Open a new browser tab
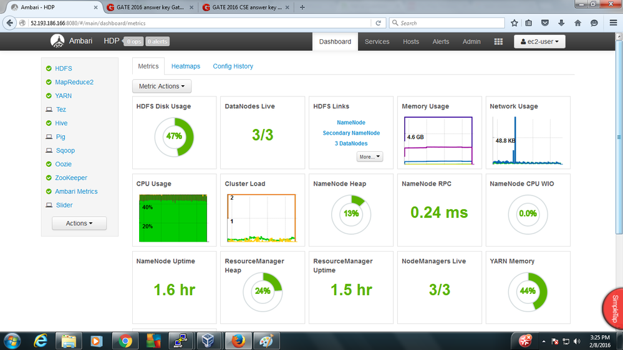Viewport: 623px width, 350px height. pyautogui.click(x=302, y=7)
